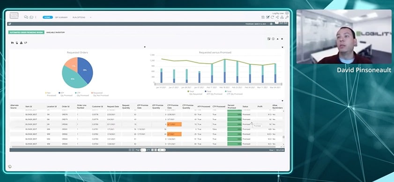Switch to the Available Inventory tab

(x=55, y=32)
